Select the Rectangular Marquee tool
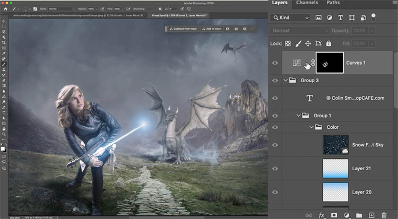 (4, 27)
